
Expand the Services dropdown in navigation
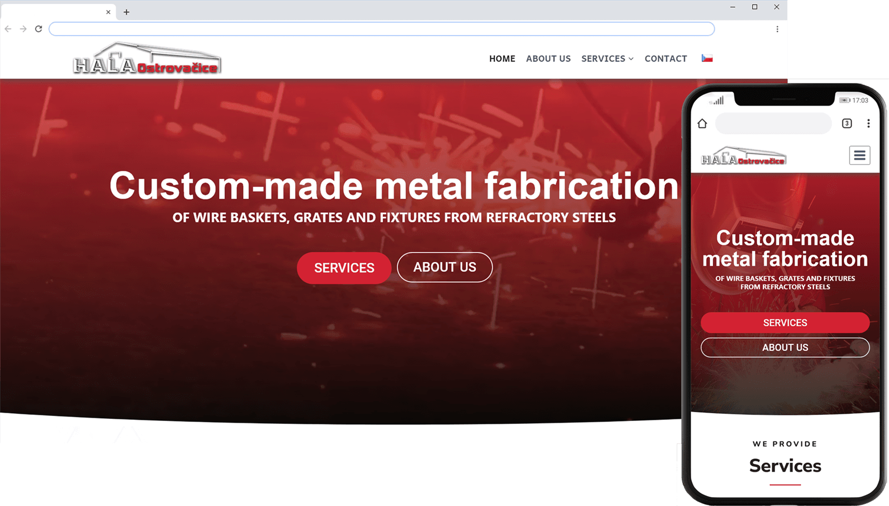(607, 58)
